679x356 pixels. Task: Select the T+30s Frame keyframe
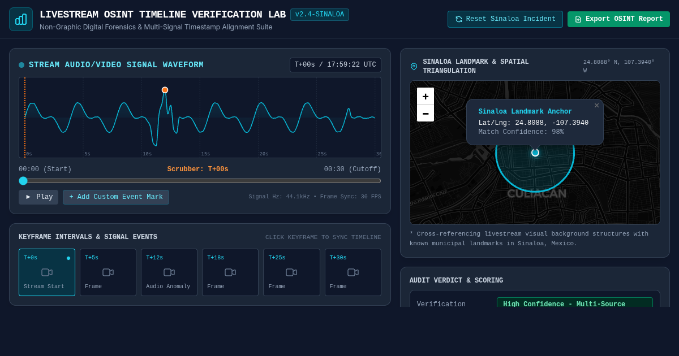[x=353, y=272]
